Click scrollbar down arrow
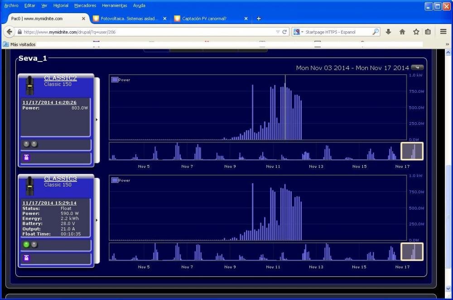This screenshot has height=300, width=453. pos(448,289)
